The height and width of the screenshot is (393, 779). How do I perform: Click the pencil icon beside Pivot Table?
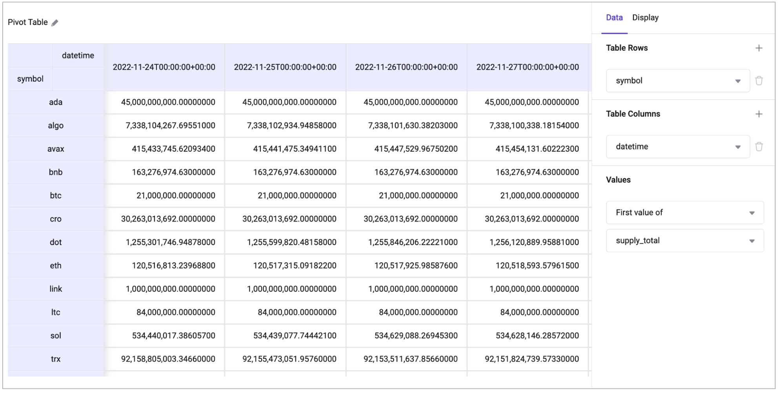point(55,23)
